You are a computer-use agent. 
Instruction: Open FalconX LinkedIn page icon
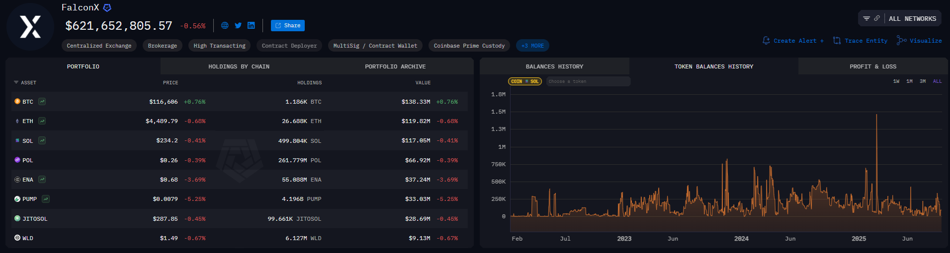(251, 25)
